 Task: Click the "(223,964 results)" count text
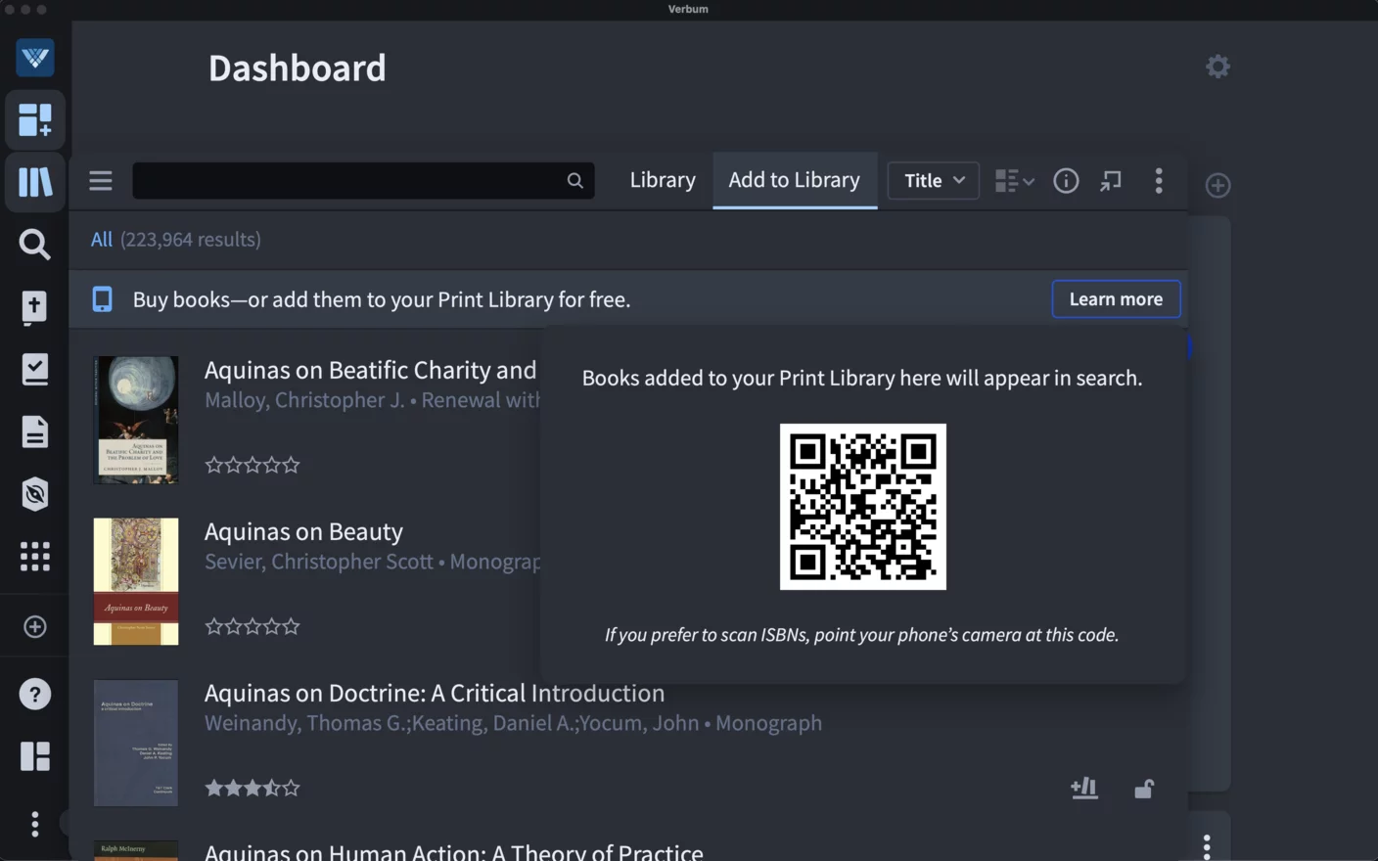(x=191, y=240)
